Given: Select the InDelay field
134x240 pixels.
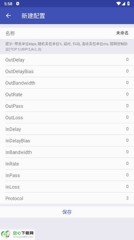Looking at the screenshot, I should click(67, 129).
